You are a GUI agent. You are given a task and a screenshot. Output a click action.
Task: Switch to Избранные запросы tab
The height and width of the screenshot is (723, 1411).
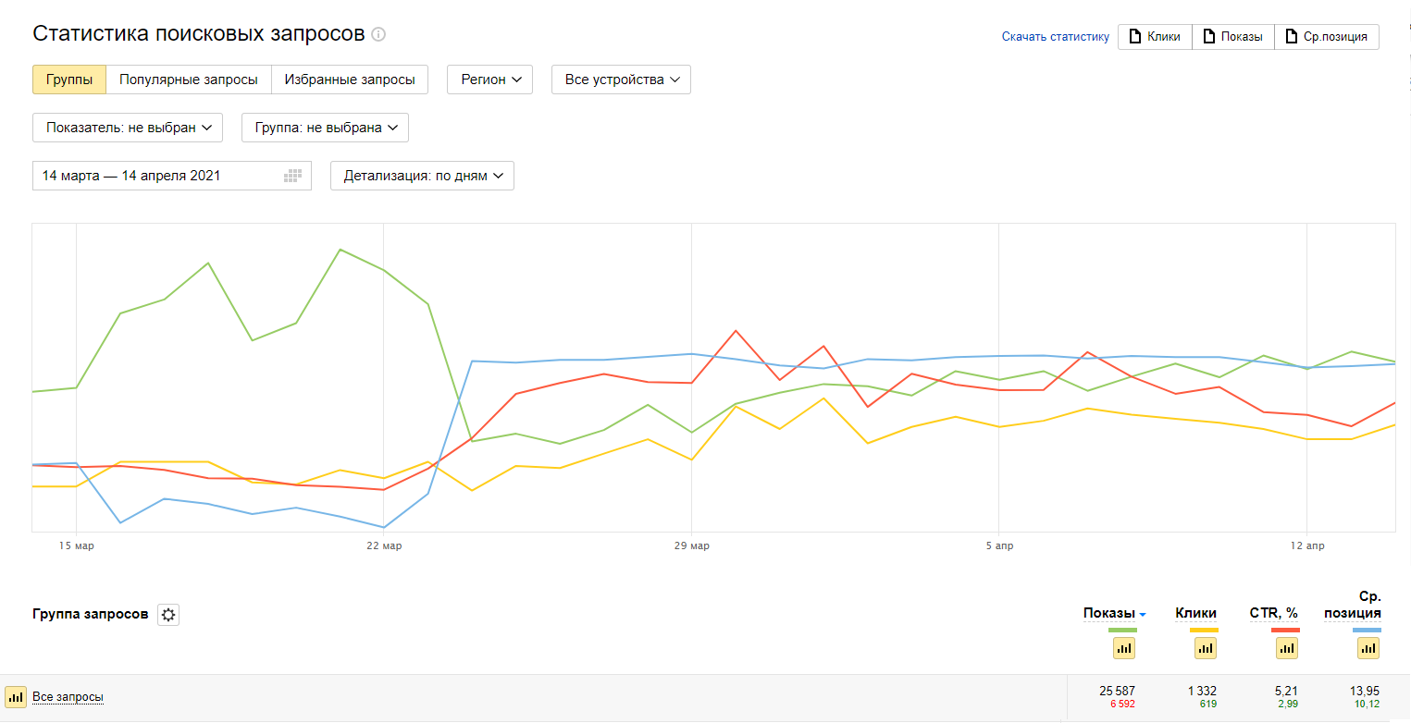pos(350,80)
